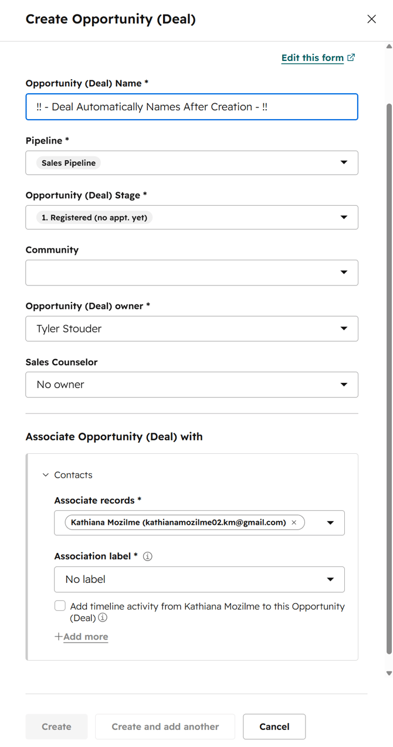Click the Cancel button
The height and width of the screenshot is (747, 393).
click(275, 726)
